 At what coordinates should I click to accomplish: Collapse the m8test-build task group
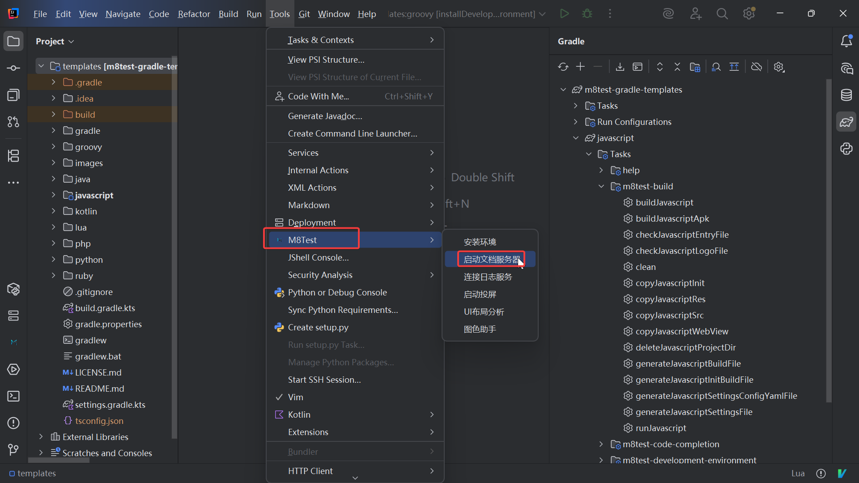click(x=601, y=186)
